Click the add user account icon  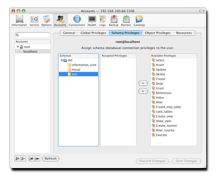pos(17,159)
